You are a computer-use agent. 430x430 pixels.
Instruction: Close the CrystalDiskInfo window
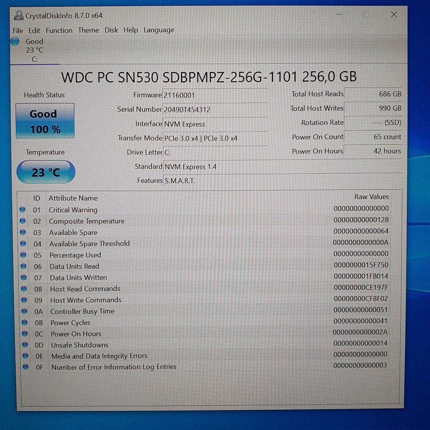coord(394,14)
